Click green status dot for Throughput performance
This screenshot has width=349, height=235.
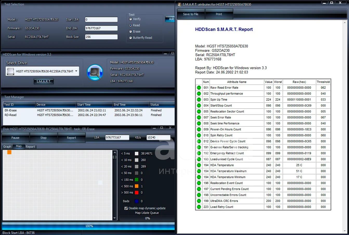199,94
